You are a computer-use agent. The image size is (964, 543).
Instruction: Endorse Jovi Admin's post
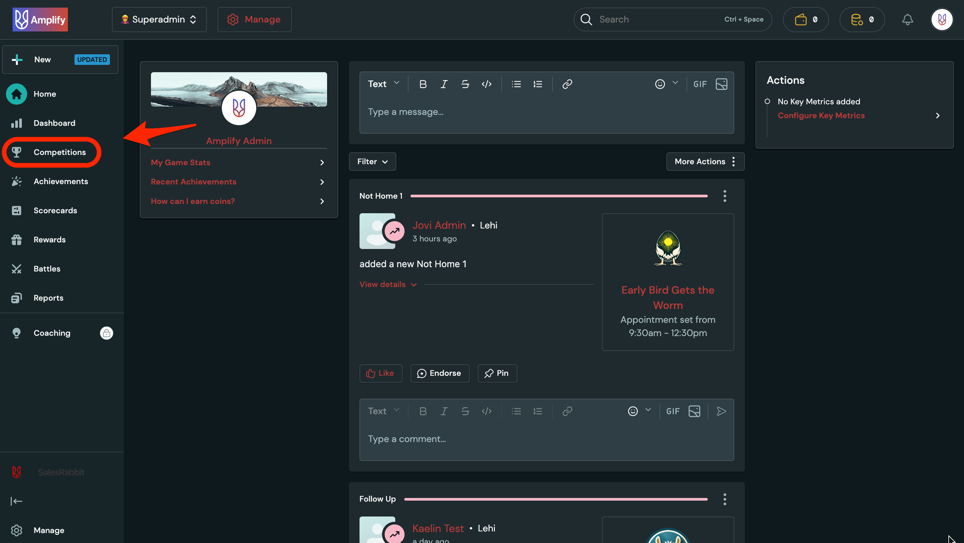pos(440,373)
